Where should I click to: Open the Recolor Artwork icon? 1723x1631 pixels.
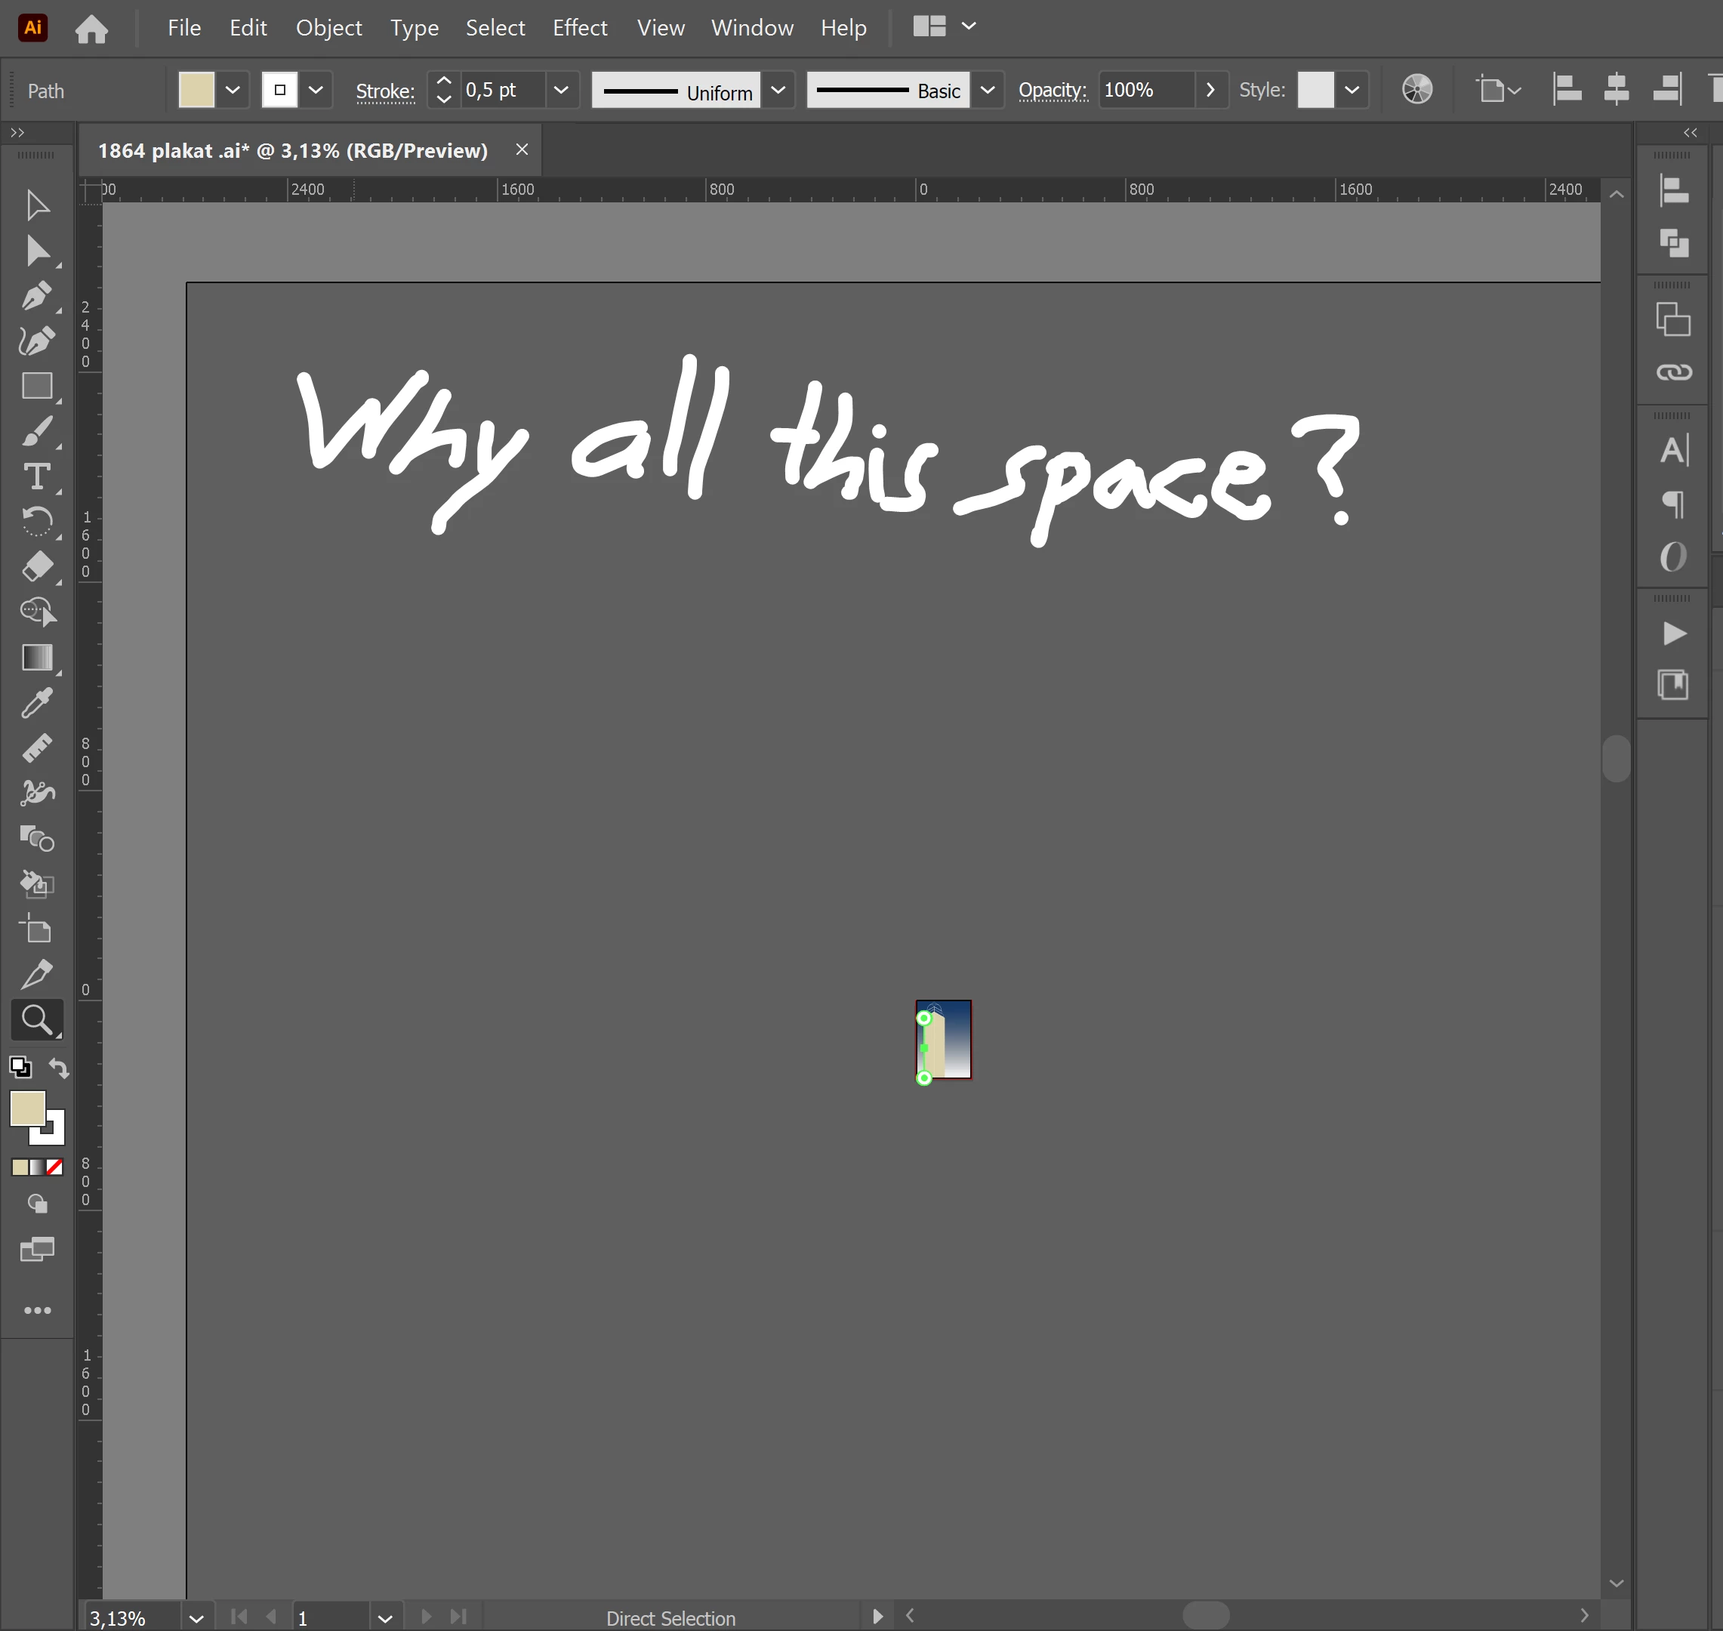[1416, 90]
